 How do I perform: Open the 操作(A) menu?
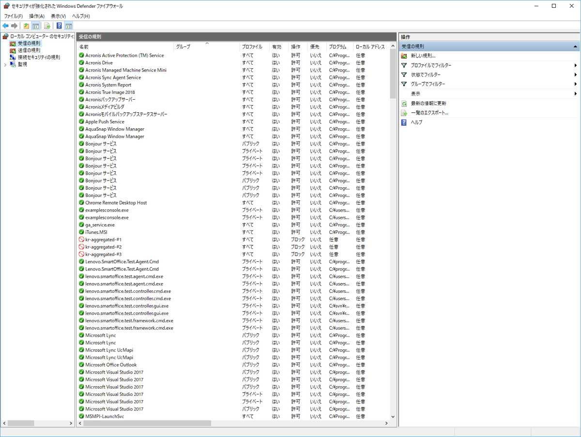point(37,16)
